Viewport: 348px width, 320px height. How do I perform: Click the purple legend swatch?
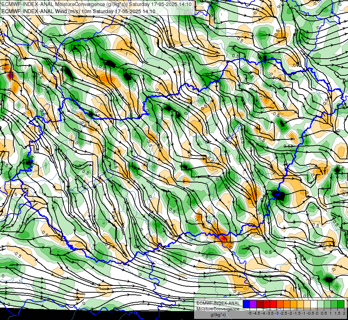point(253,304)
